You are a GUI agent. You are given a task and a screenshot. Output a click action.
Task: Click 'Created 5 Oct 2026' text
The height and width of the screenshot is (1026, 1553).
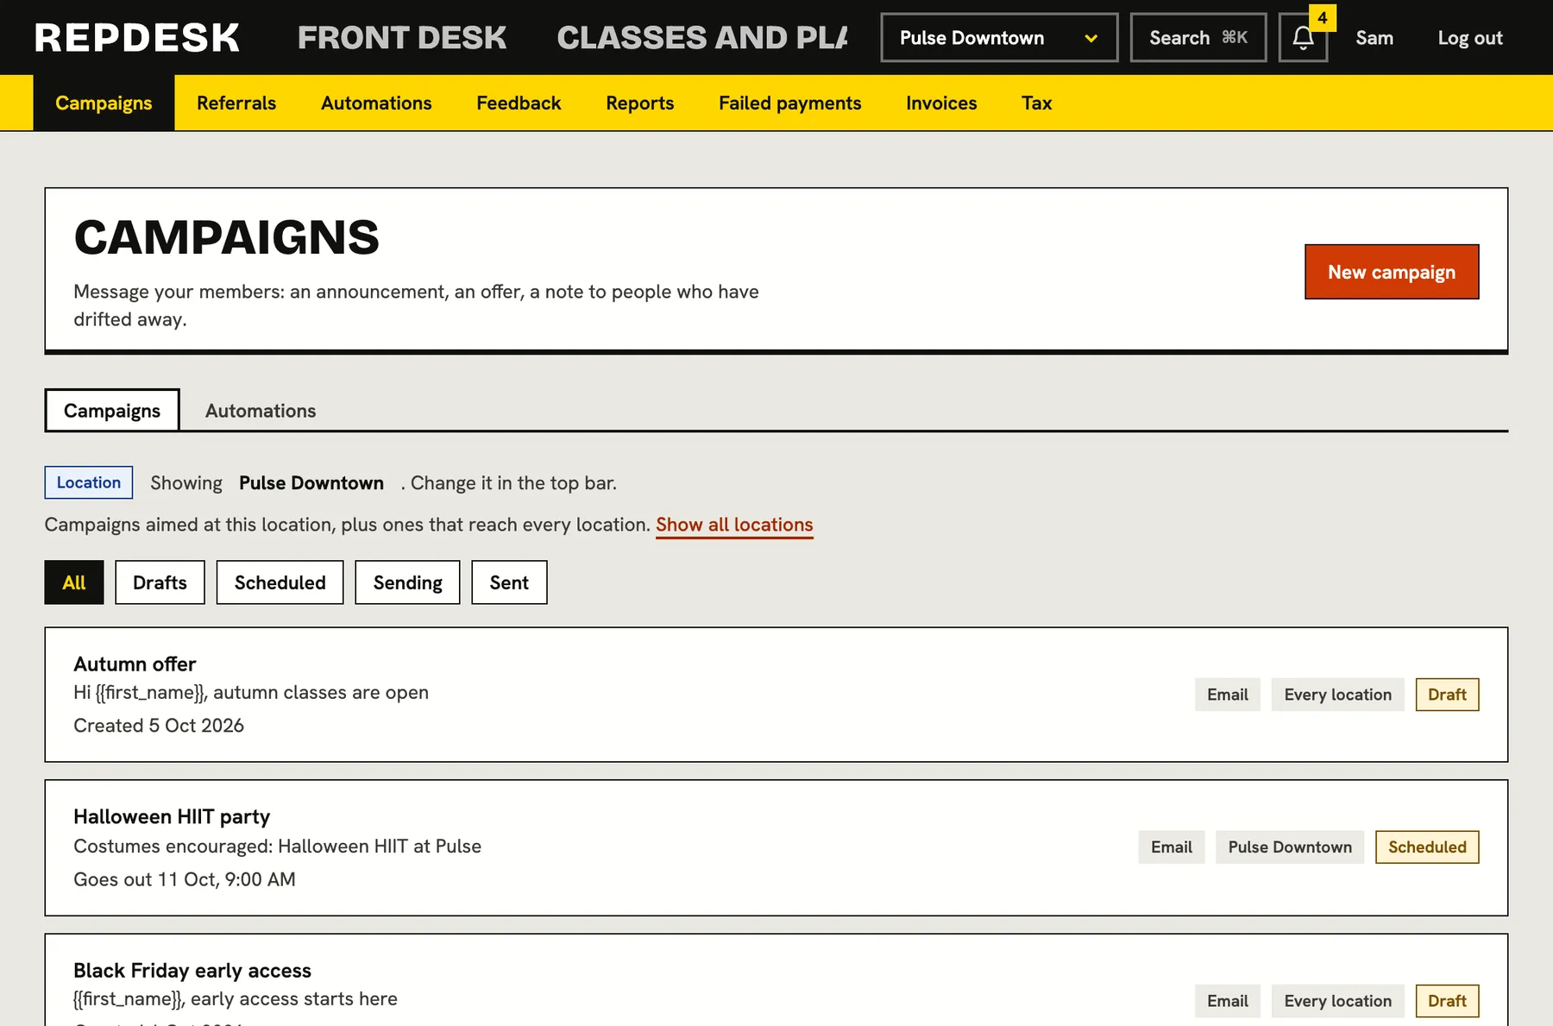click(159, 726)
